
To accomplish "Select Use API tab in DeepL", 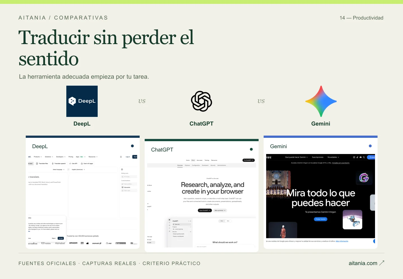I will [x=73, y=163].
